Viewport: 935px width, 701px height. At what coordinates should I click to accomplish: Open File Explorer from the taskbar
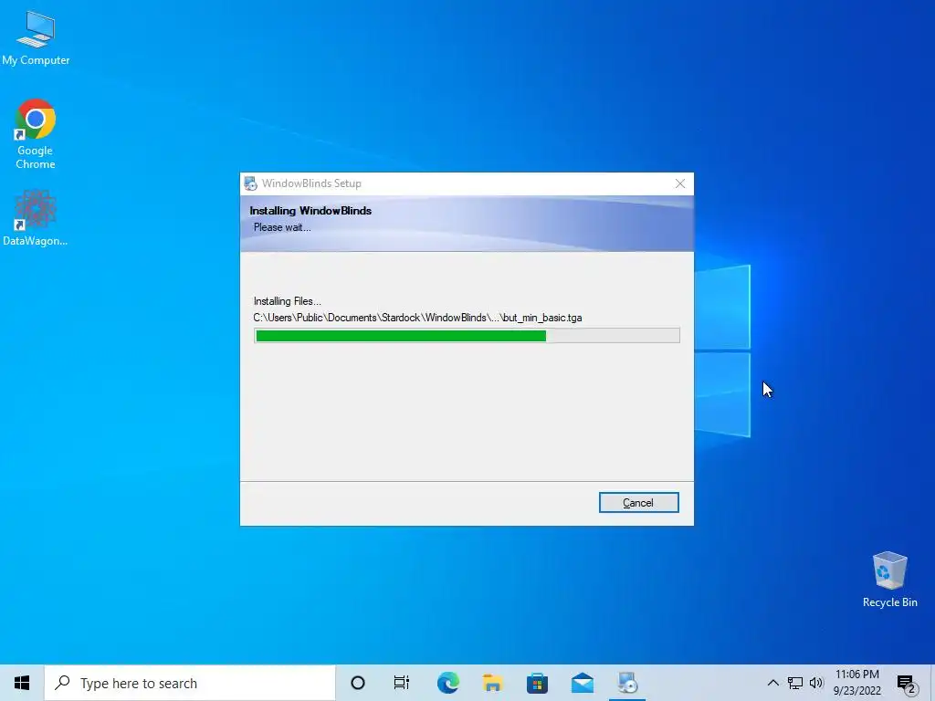(x=492, y=683)
